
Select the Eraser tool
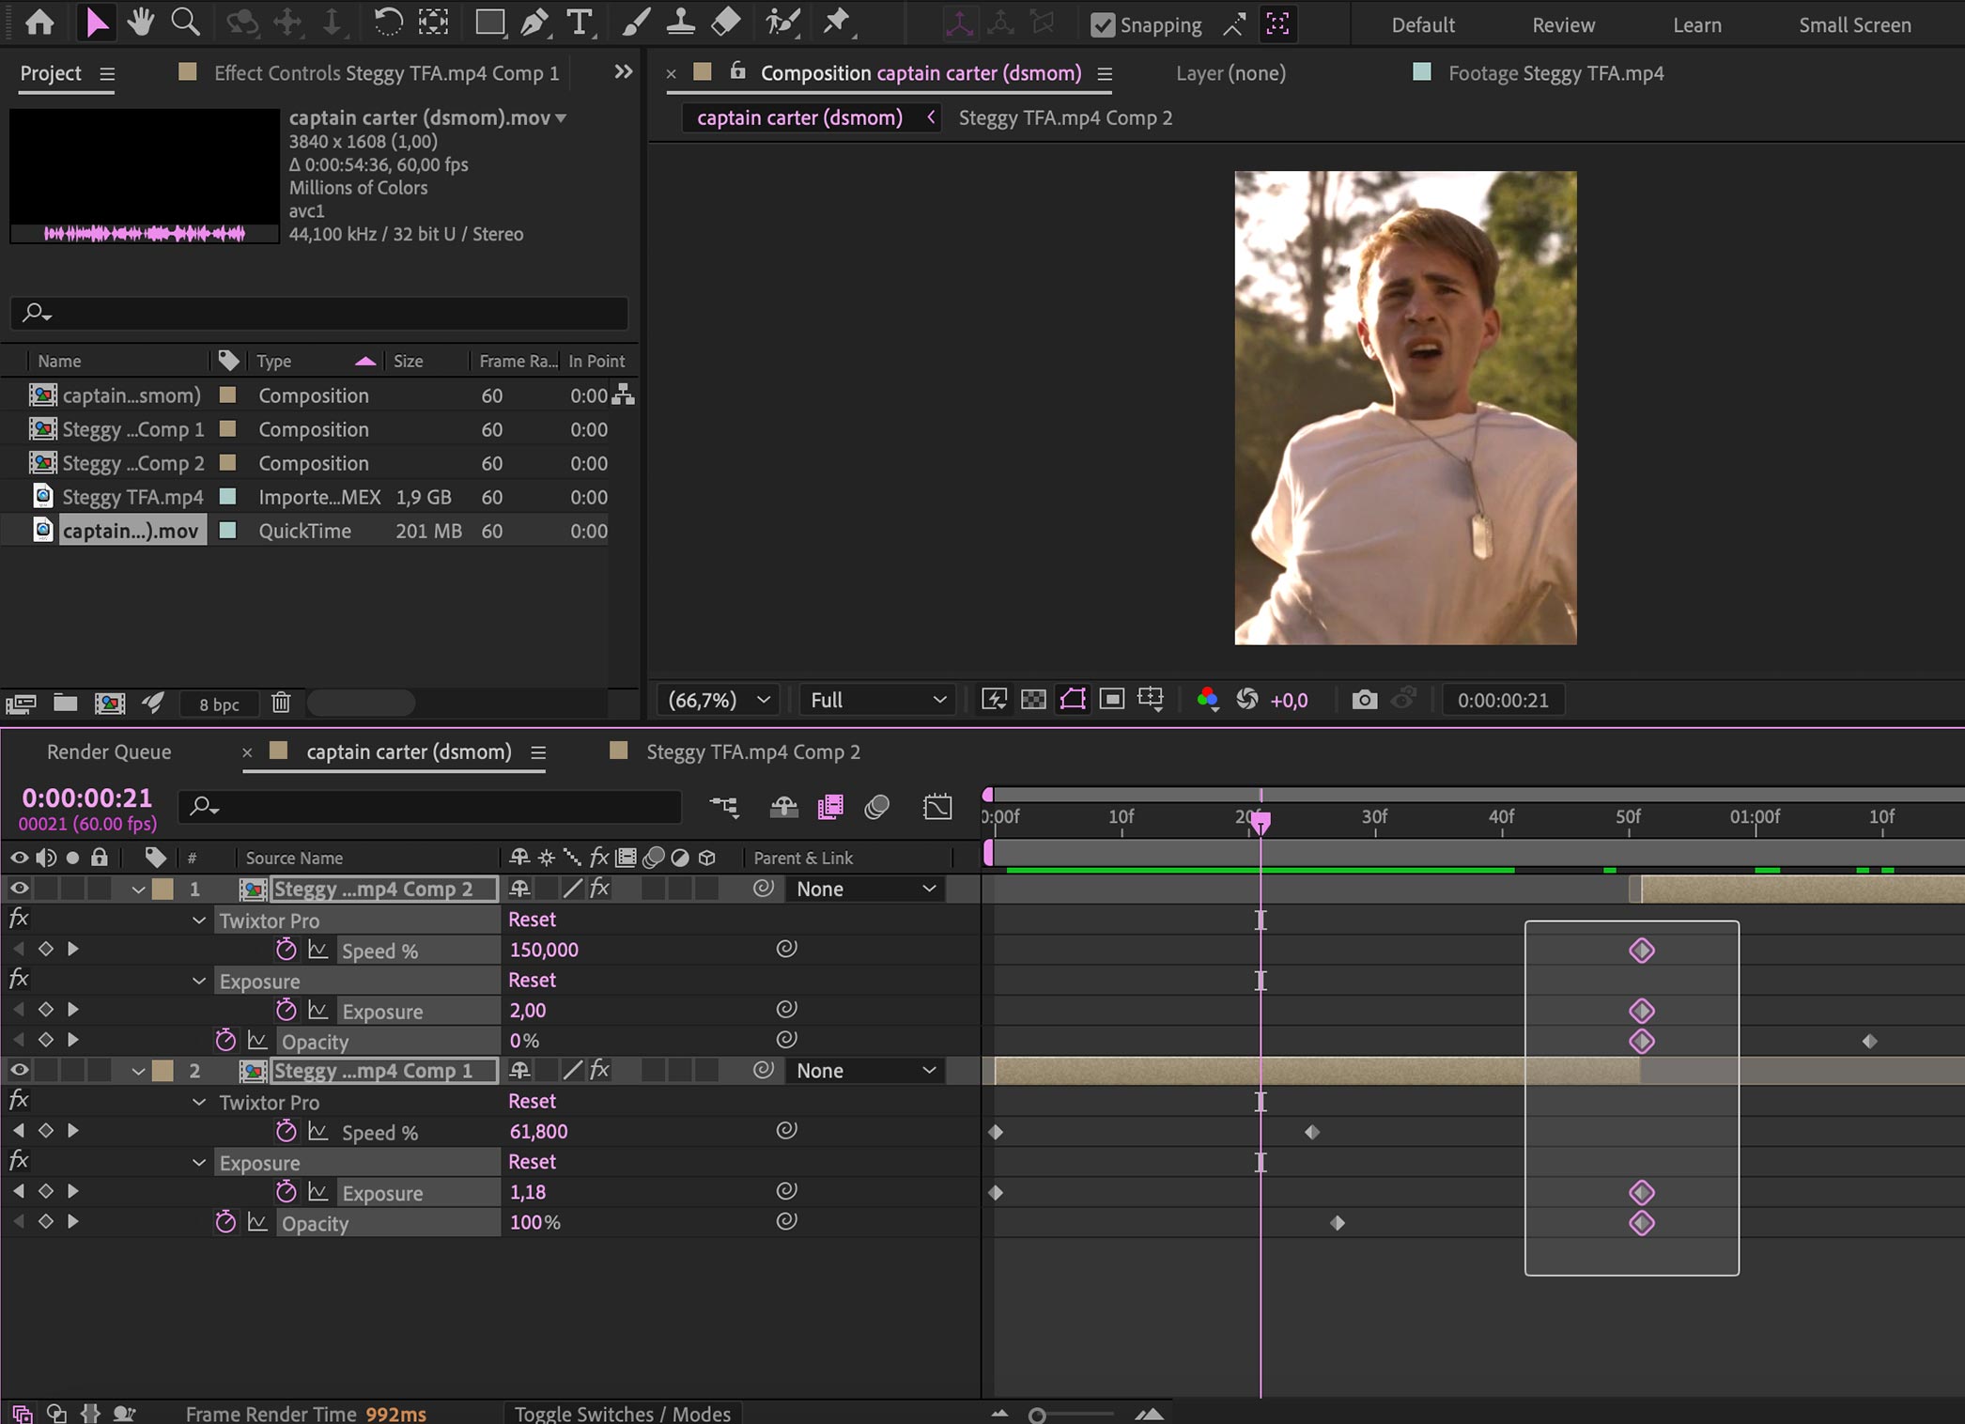[x=725, y=22]
